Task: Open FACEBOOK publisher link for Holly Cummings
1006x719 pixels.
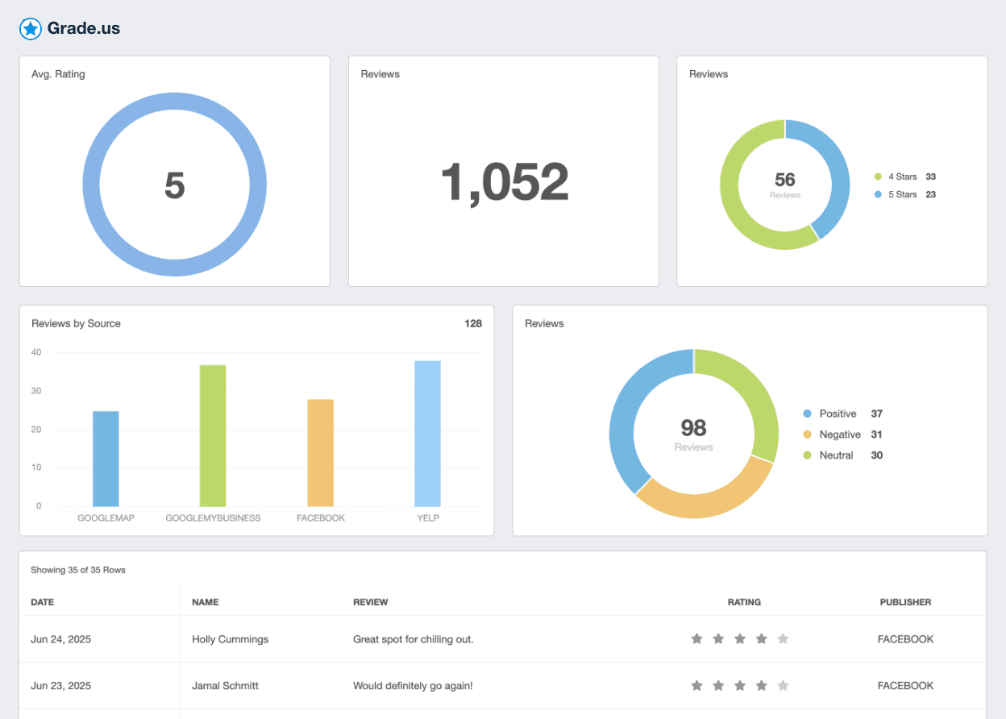Action: pyautogui.click(x=905, y=638)
